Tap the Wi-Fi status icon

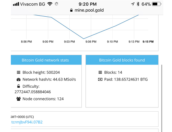point(50,4)
